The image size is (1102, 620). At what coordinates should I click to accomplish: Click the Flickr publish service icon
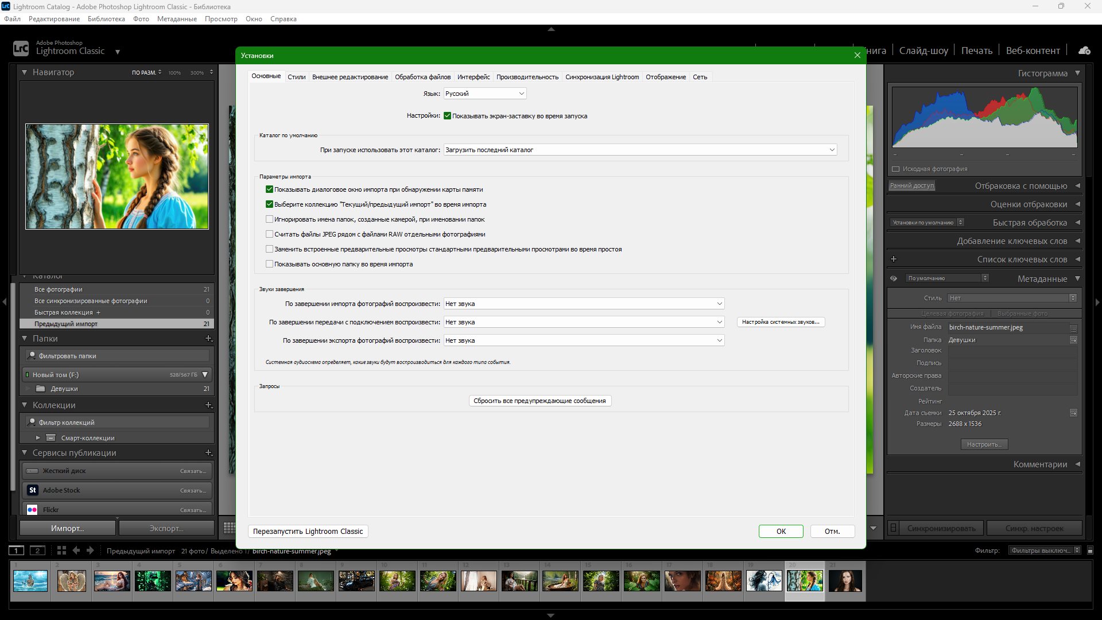(33, 510)
